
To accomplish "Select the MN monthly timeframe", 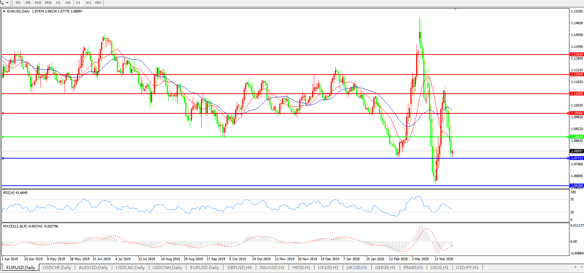I will coord(98,2).
